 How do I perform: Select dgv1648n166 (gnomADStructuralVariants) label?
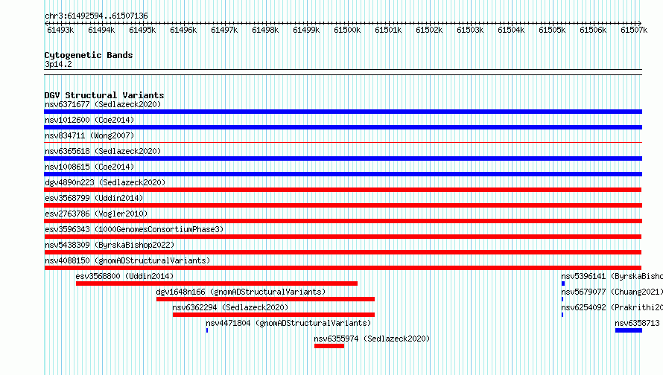pos(241,292)
